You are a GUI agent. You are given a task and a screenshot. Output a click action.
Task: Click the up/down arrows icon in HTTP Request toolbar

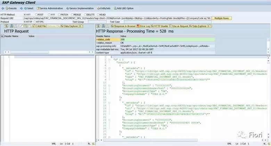click(81, 26)
